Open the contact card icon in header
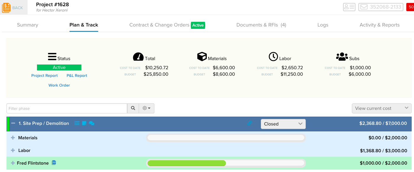The width and height of the screenshot is (414, 172). pyautogui.click(x=349, y=7)
